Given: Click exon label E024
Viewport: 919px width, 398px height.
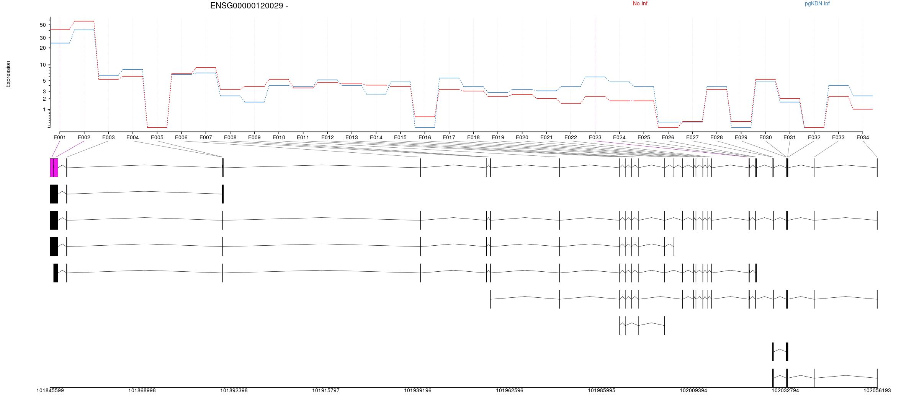Looking at the screenshot, I should click(619, 137).
